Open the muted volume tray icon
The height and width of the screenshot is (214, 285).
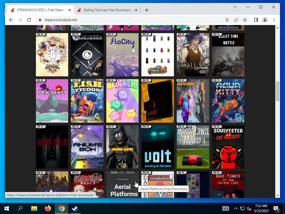click(249, 208)
